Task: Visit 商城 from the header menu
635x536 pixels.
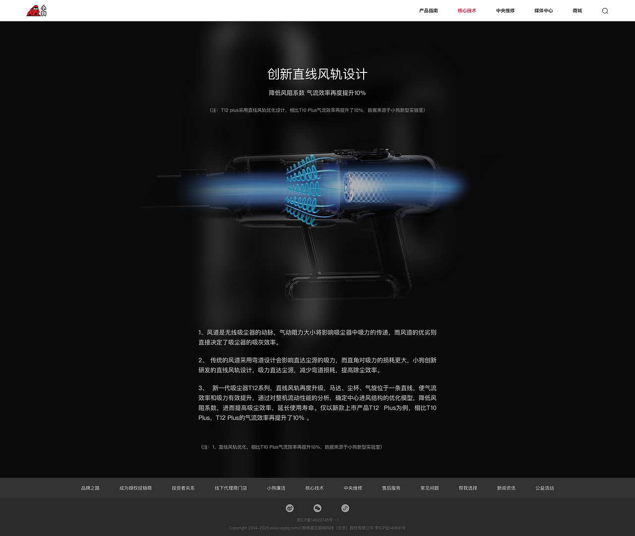Action: 577,10
